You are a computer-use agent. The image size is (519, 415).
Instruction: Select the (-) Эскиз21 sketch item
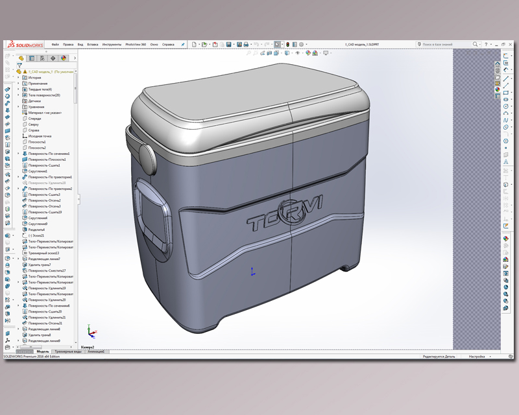tap(33, 235)
